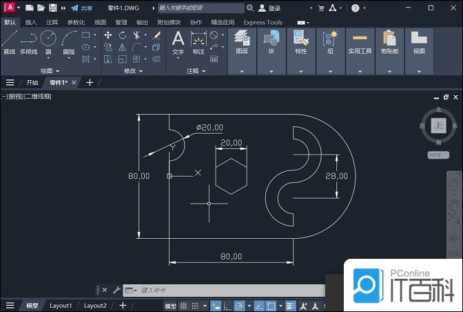
Task: Choose the Circle (圆) drawing tool
Action: click(48, 42)
